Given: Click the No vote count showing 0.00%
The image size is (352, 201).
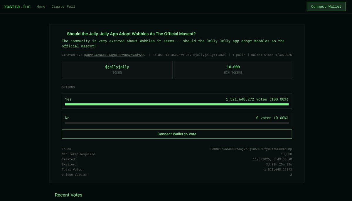Looking at the screenshot, I should [272, 118].
